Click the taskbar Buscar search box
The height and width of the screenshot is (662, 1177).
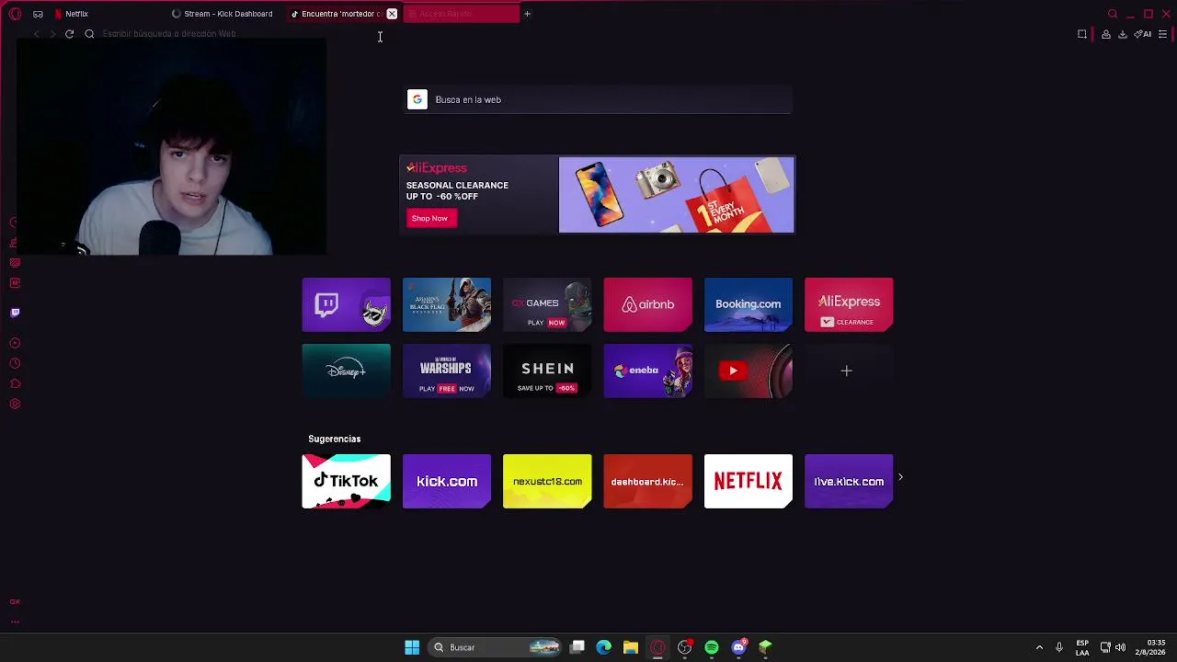click(495, 647)
